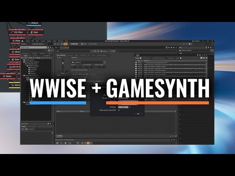Open the Contents tab
Image resolution: width=235 pixels, height=176 pixels.
click(x=59, y=135)
